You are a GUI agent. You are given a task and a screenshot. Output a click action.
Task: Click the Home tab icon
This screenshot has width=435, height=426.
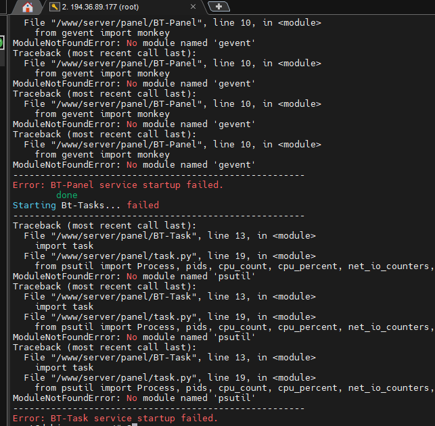point(28,7)
